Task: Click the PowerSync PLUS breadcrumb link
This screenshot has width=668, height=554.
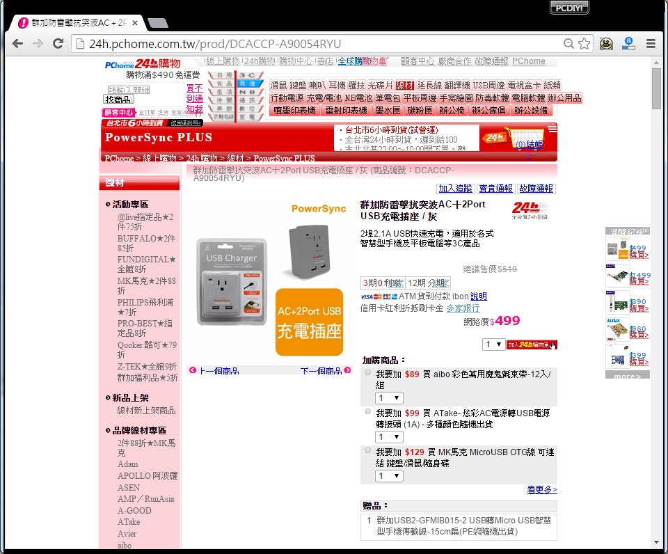Action: tap(284, 158)
